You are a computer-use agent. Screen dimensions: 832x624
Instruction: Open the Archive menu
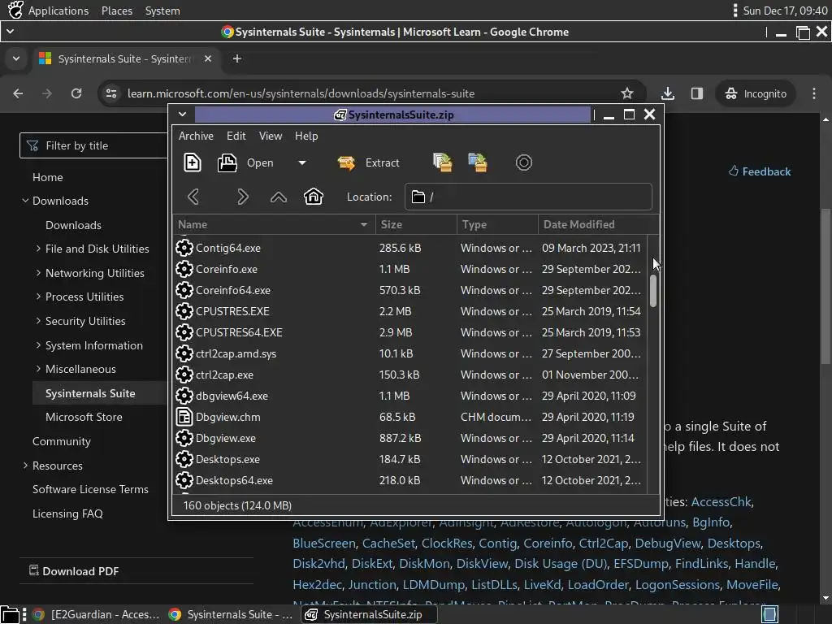(196, 136)
